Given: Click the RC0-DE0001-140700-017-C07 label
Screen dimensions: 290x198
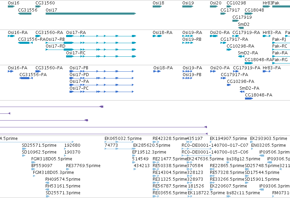Looking at the screenshot, I should coord(215,145).
